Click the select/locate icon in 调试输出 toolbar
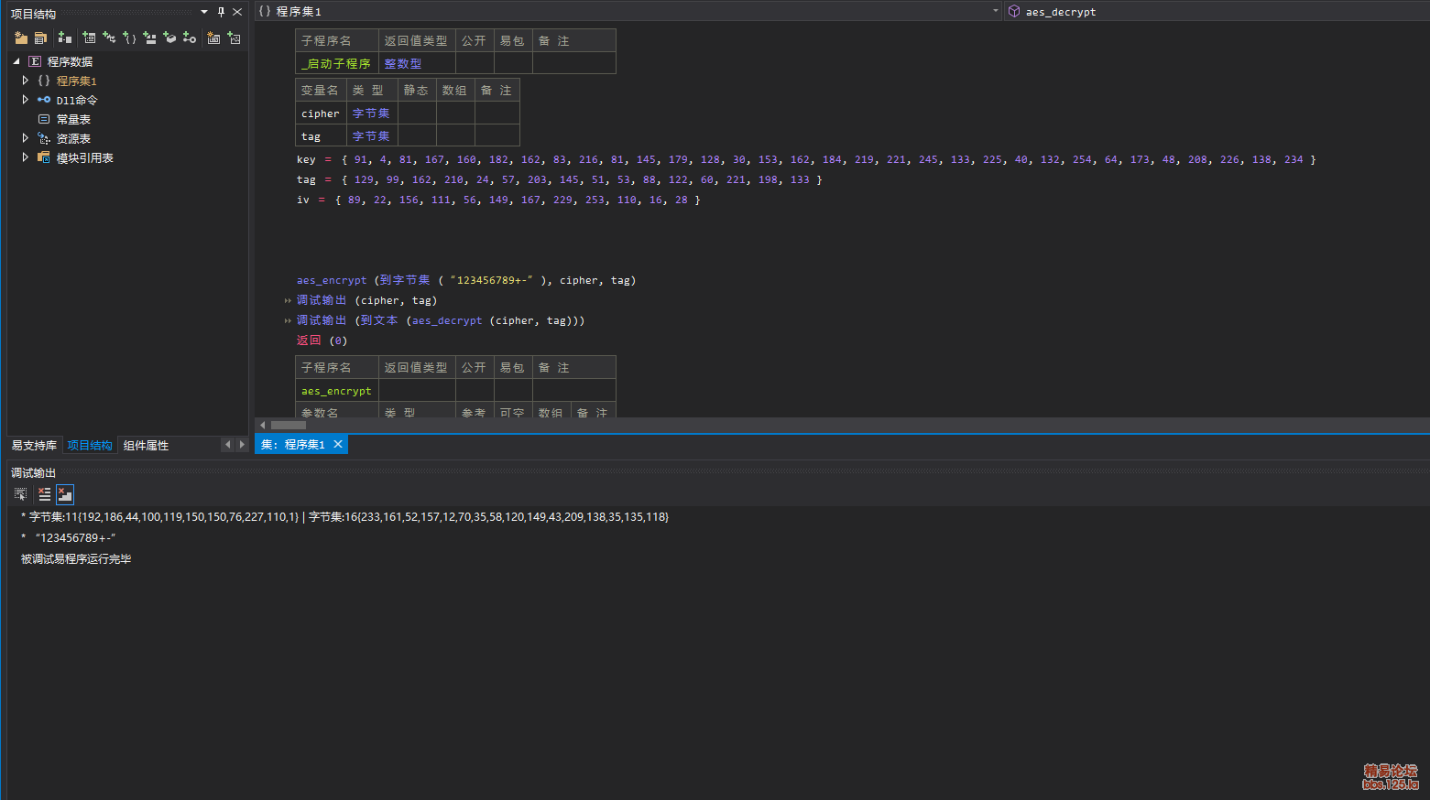The height and width of the screenshot is (800, 1430). point(21,494)
